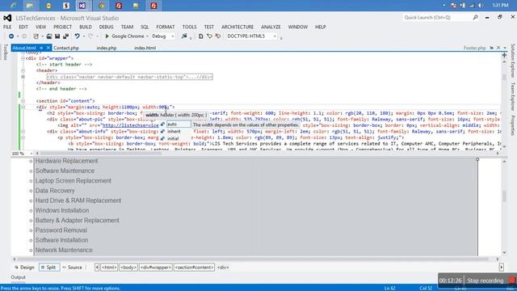Open the Footer.php preview tab
The height and width of the screenshot is (291, 517).
point(474,48)
